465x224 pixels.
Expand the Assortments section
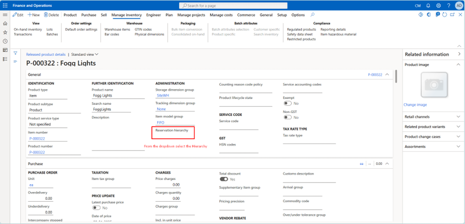pyautogui.click(x=459, y=147)
